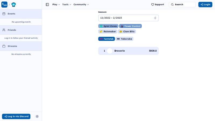This screenshot has height=121, width=215.
Task: Focus the Search field
Action: tap(182, 5)
